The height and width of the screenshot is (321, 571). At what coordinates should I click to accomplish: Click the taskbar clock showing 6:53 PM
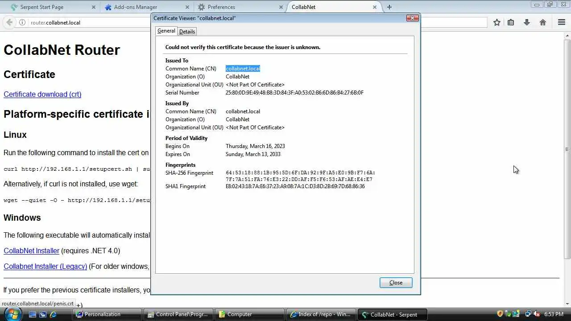pyautogui.click(x=554, y=314)
